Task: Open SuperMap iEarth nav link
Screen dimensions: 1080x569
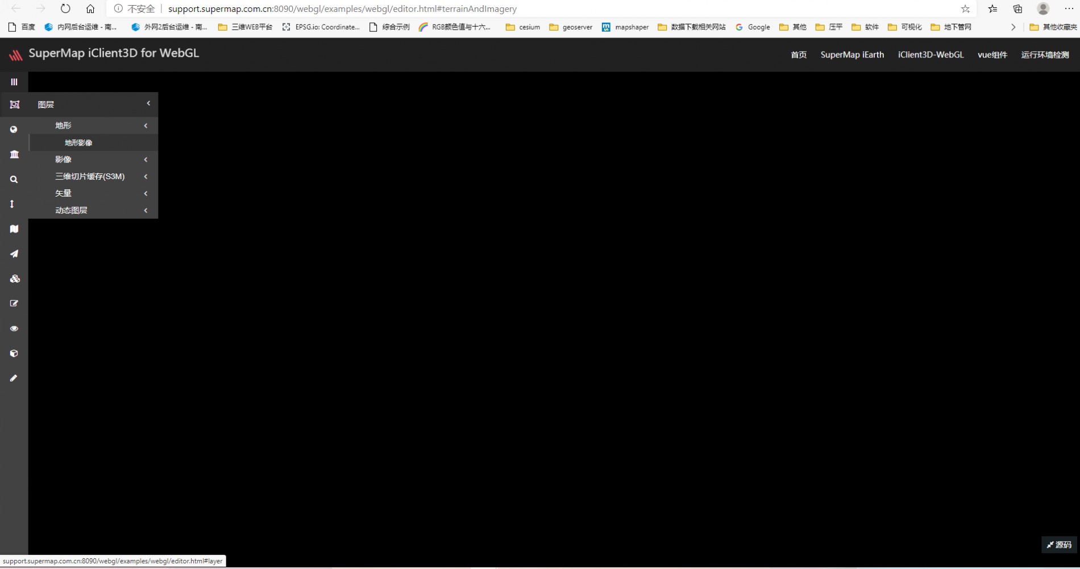Action: 852,55
